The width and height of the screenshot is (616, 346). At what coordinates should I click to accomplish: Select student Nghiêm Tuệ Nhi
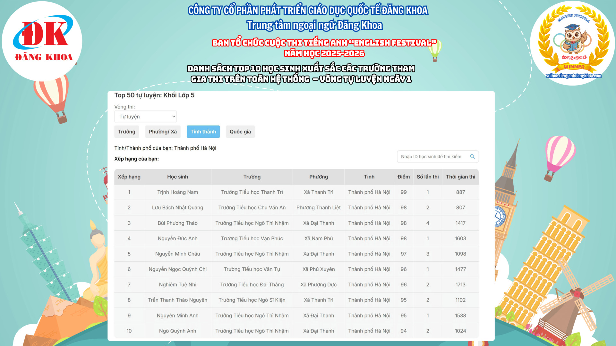(177, 284)
